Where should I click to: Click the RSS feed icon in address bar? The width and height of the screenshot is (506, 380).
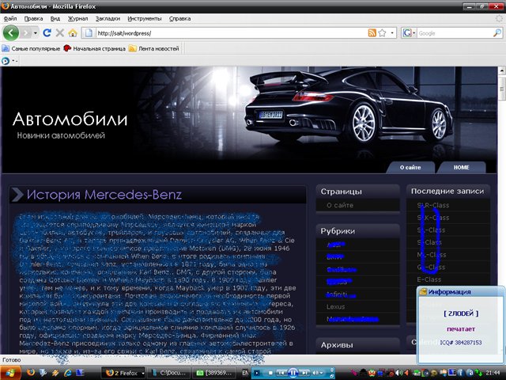(372, 33)
